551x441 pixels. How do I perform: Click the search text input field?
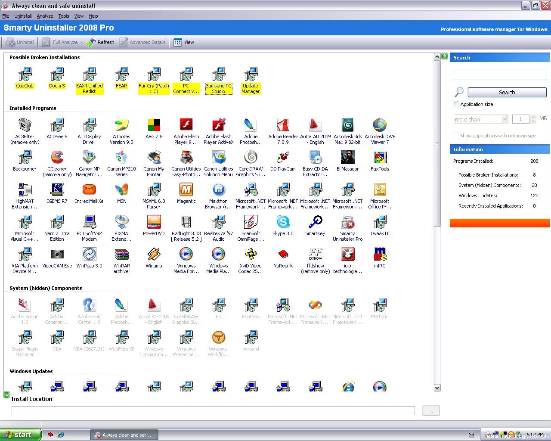(500, 75)
